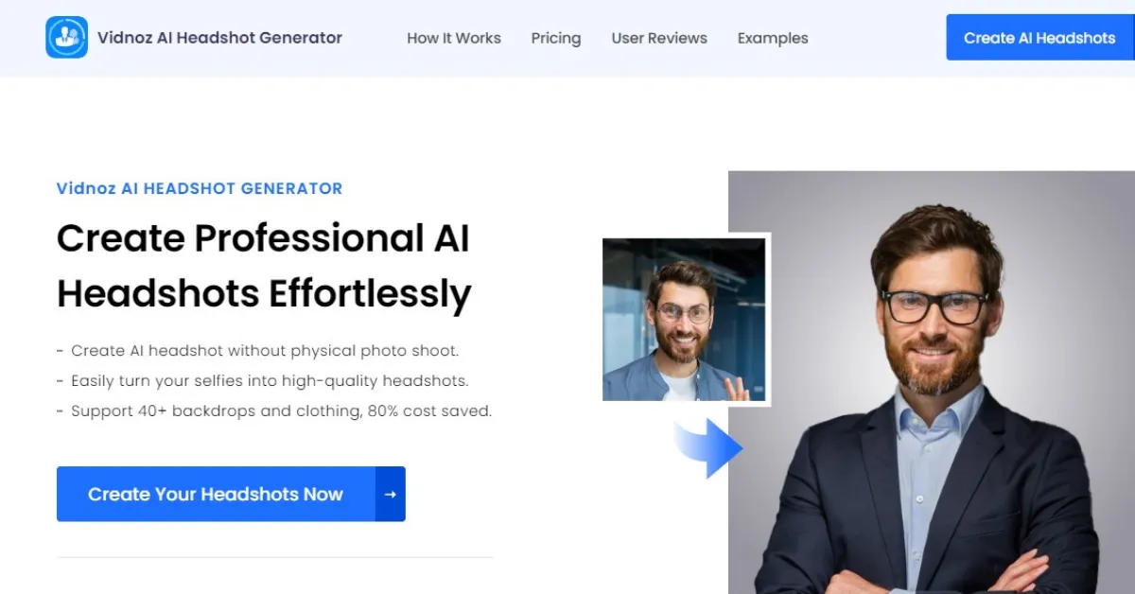The height and width of the screenshot is (594, 1135).
Task: Click the blue curved arrow between the photos
Action: [x=708, y=447]
